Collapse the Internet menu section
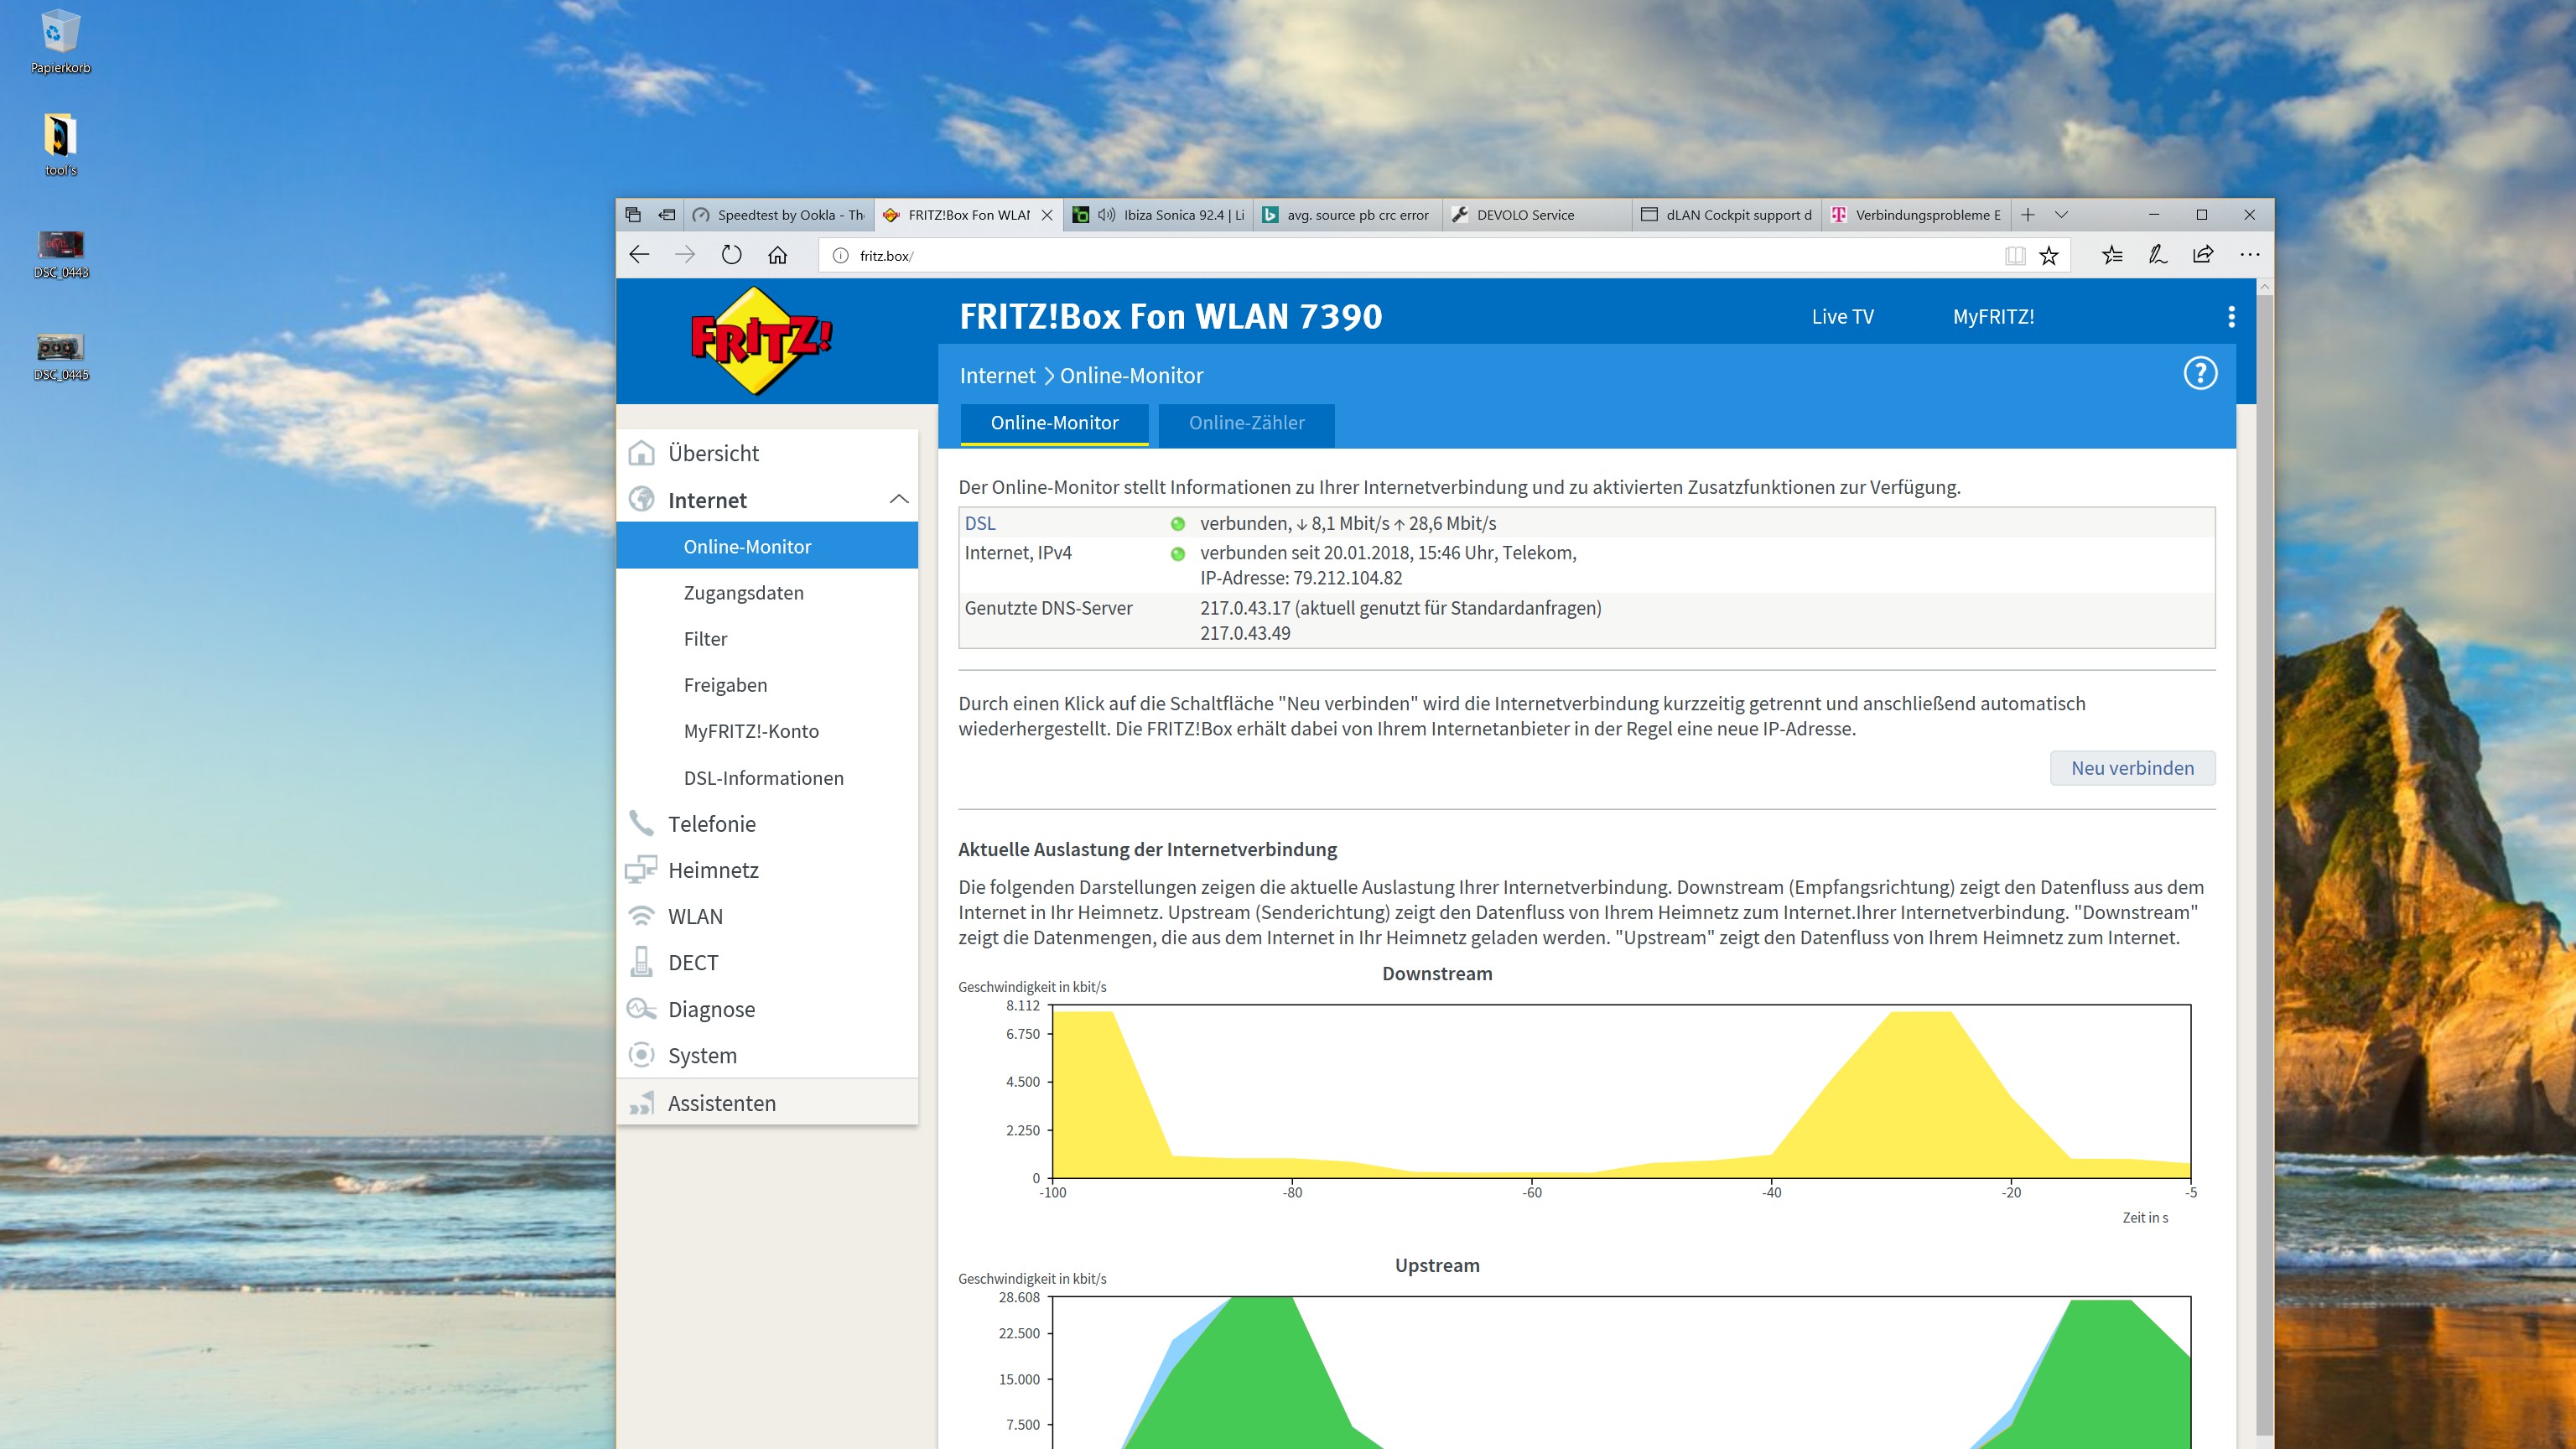Screen dimensions: 2576x1449 [898, 499]
